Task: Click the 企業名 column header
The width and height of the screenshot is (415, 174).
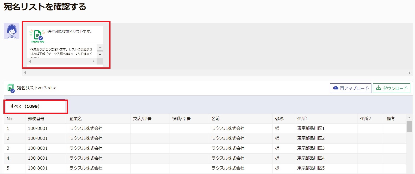Action: pos(76,119)
